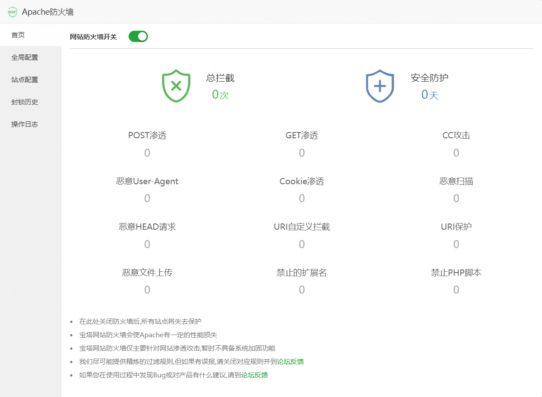Viewport: 542px width, 397px height.
Task: Click the 恶意文件上传 label
Action: coord(147,273)
